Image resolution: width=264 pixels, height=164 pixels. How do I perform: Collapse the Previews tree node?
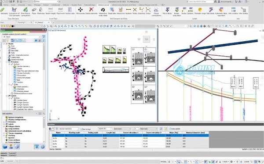[7, 62]
